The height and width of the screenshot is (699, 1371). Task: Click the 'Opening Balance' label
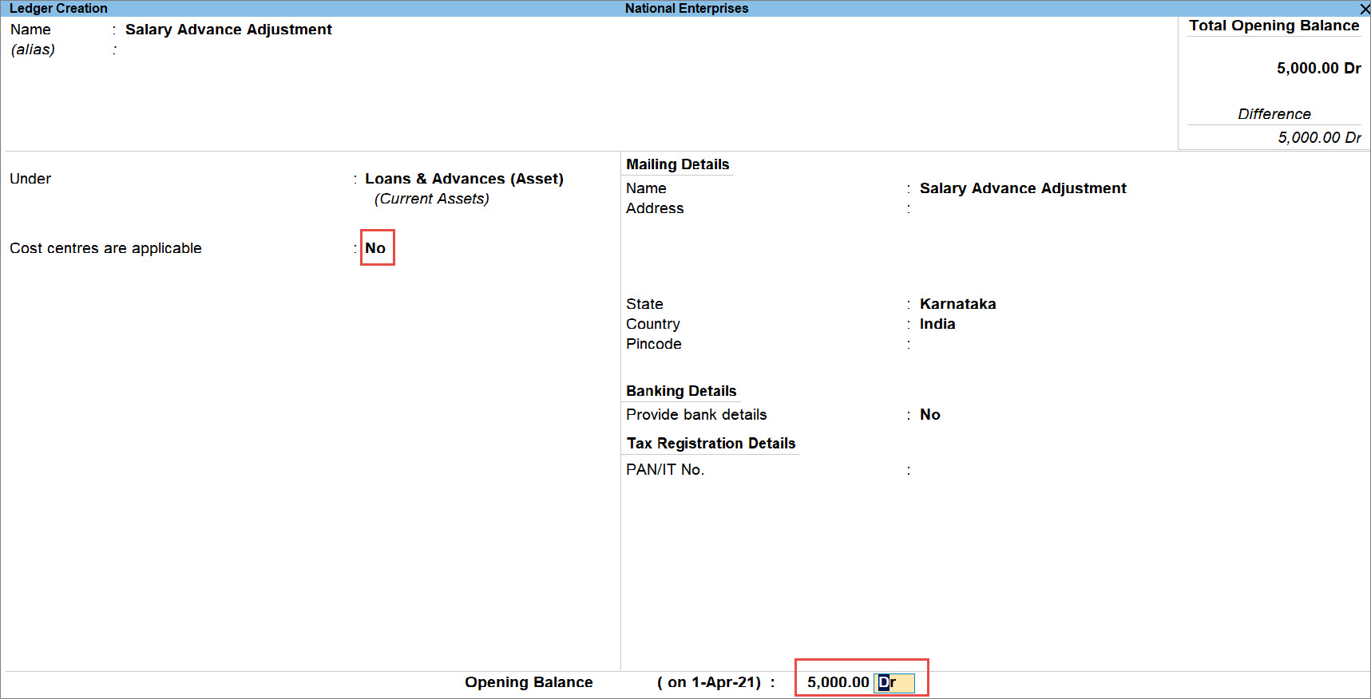click(x=529, y=682)
